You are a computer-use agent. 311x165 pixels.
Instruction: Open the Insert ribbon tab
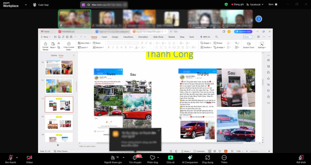[x=104, y=37]
